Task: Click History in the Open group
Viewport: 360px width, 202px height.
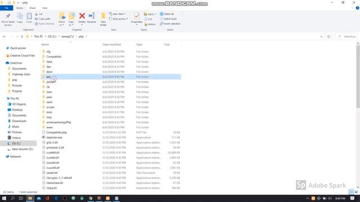Action: coord(150,24)
